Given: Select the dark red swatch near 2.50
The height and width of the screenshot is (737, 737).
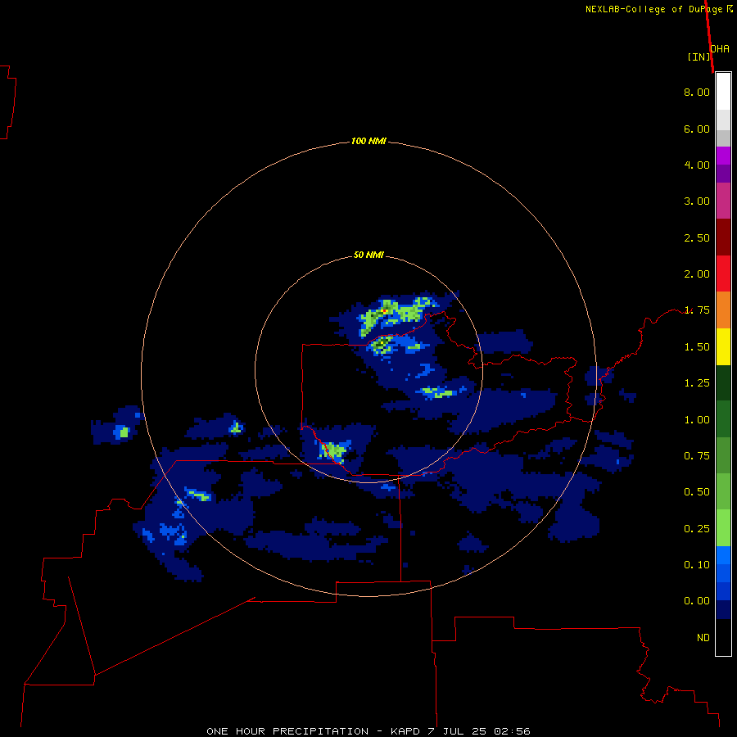Looking at the screenshot, I should tap(723, 237).
